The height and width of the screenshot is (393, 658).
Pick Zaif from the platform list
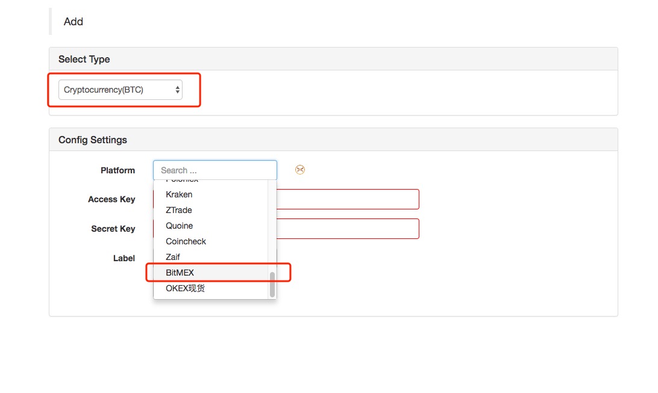211,257
